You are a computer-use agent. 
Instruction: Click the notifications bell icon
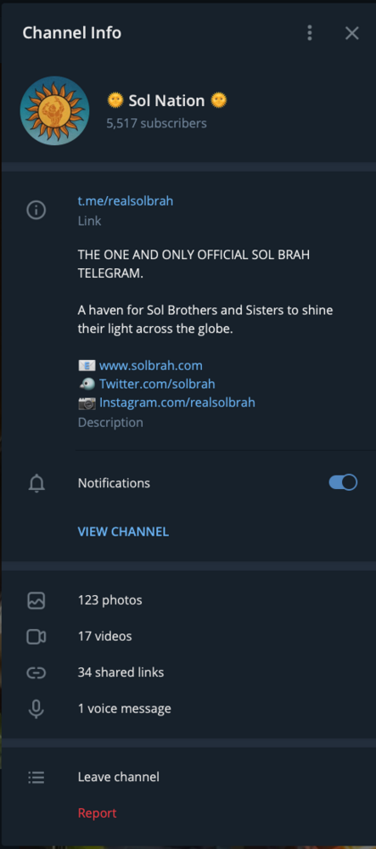pos(36,483)
